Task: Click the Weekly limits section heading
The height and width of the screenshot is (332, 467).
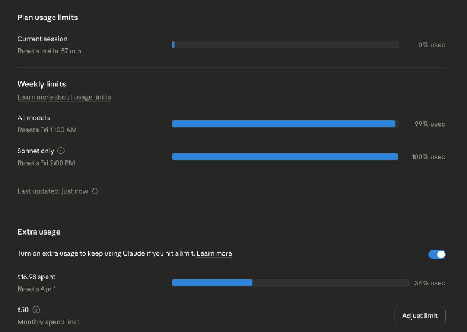Action: (41, 84)
